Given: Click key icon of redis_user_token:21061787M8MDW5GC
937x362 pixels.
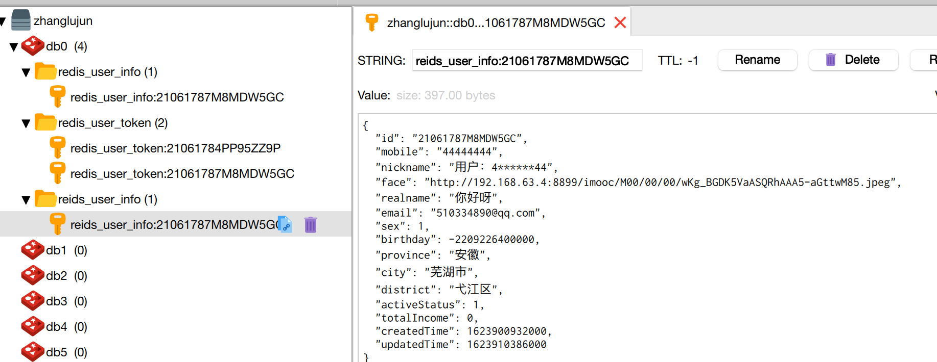Looking at the screenshot, I should pos(57,173).
